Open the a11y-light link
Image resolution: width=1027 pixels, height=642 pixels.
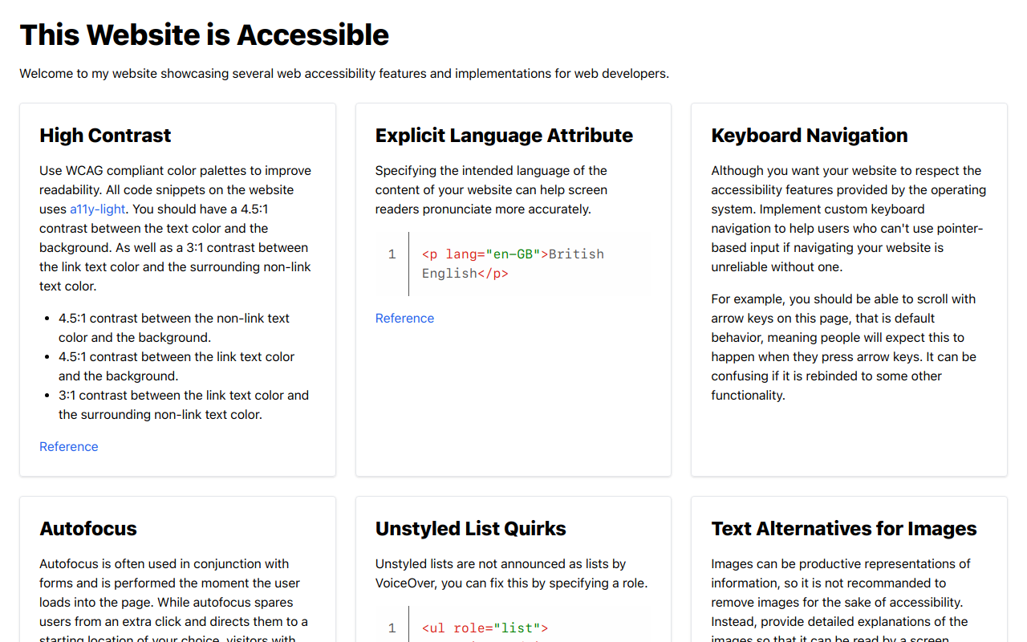click(x=98, y=209)
